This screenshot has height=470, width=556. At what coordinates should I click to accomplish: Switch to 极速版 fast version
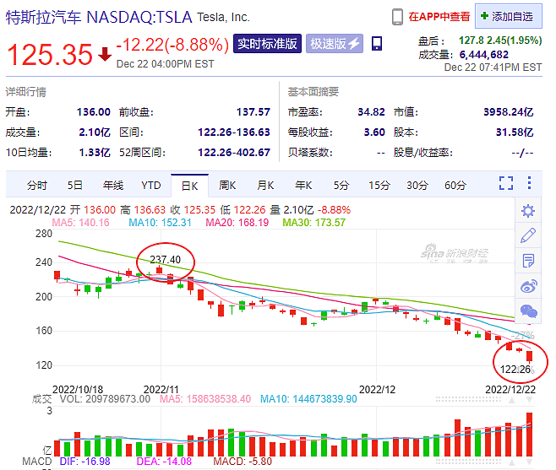[x=335, y=44]
